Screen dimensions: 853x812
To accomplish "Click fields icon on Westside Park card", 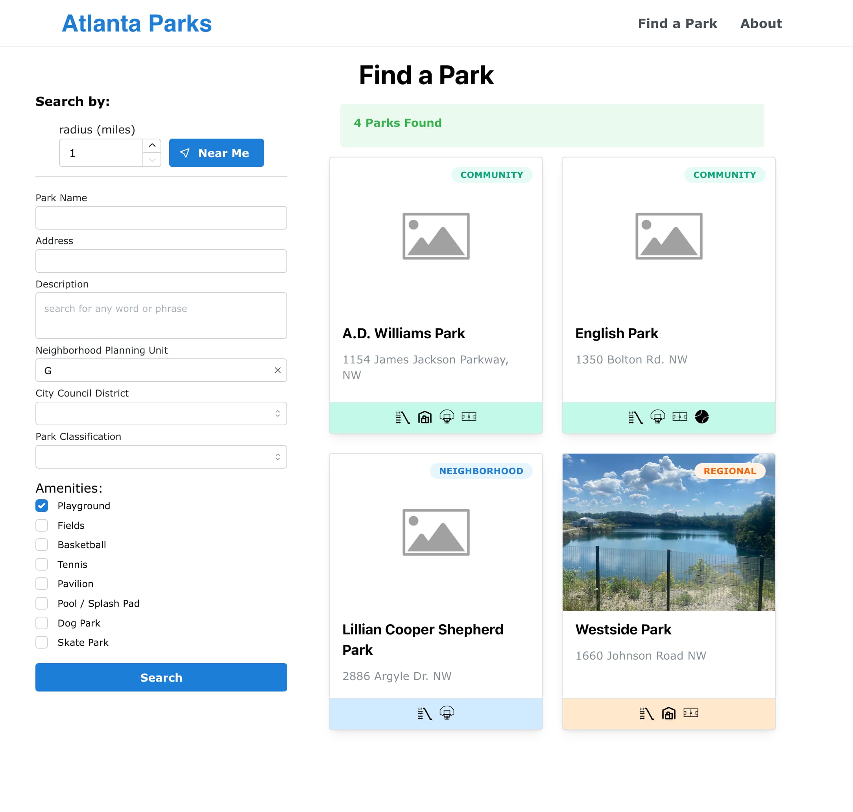I will pos(691,713).
